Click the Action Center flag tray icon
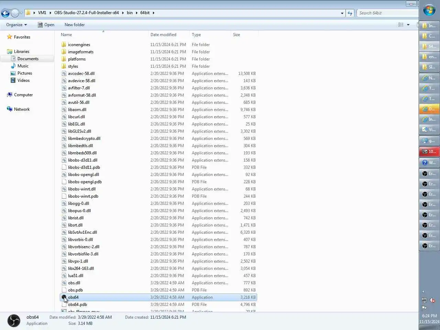The width and height of the screenshot is (440, 330). pos(424,308)
